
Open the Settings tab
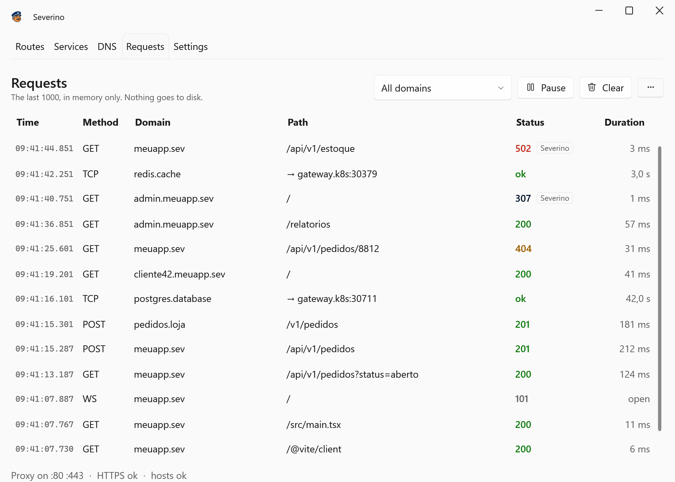pos(190,46)
